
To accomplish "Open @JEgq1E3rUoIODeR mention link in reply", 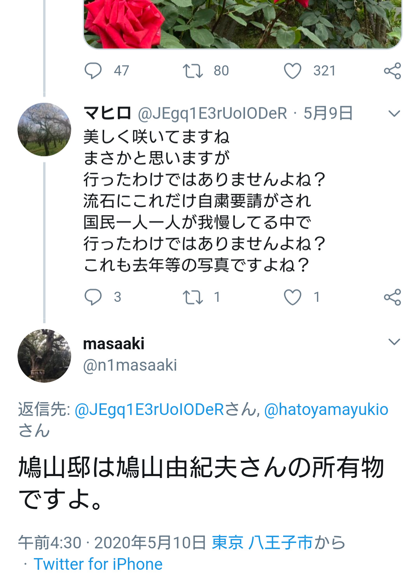I will (149, 410).
